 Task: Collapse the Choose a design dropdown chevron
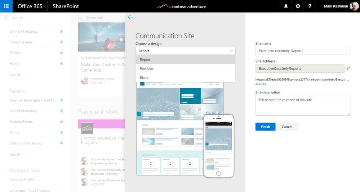(x=231, y=51)
